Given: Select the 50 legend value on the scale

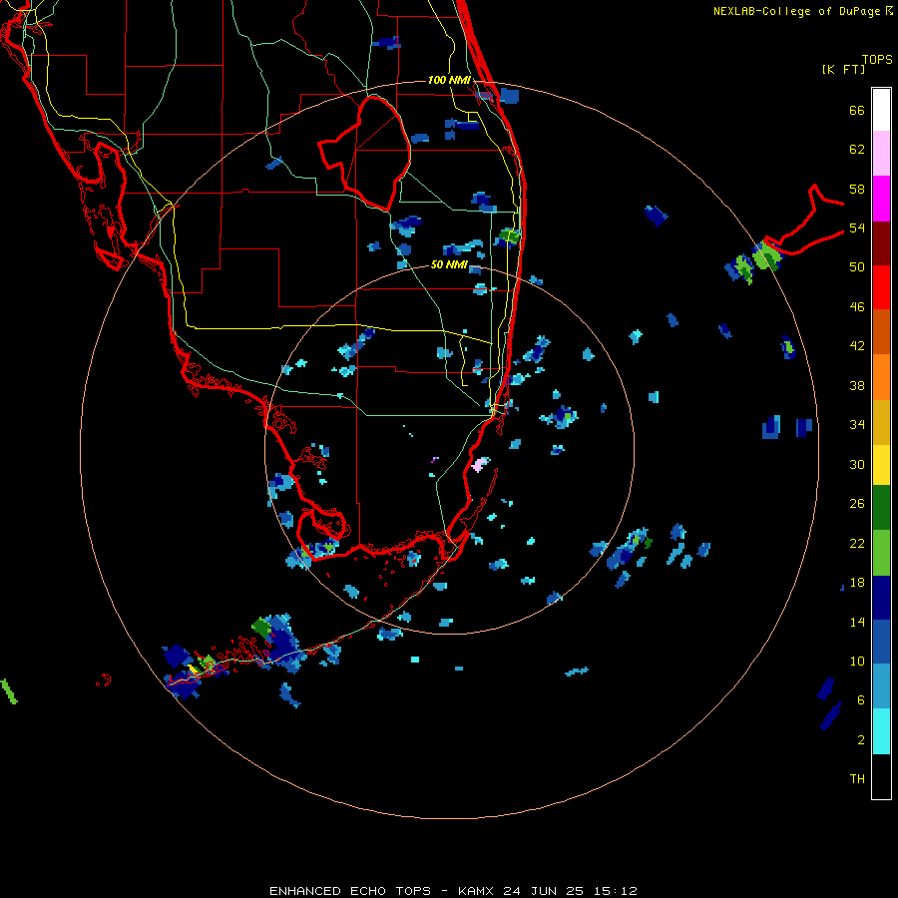Looking at the screenshot, I should (x=857, y=267).
